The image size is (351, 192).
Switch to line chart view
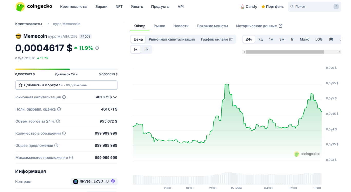pos(136,50)
